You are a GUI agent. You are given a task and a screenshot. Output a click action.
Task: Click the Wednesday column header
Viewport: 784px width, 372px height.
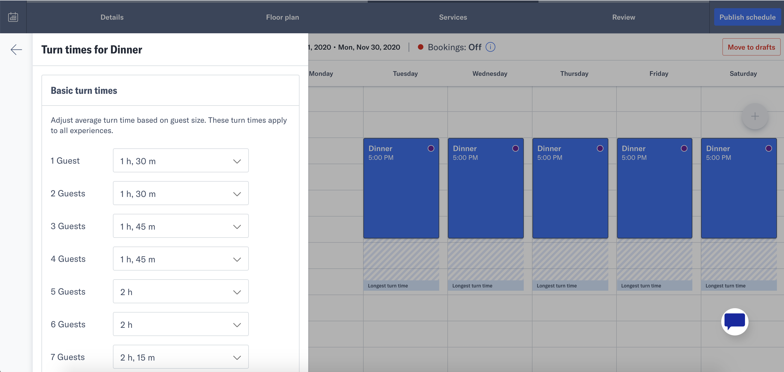[x=490, y=74]
